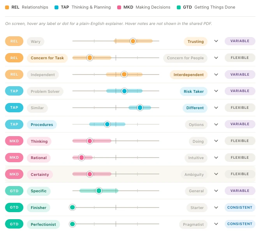264x234 pixels.
Task: Click the Trusting label
Action: coord(195,41)
